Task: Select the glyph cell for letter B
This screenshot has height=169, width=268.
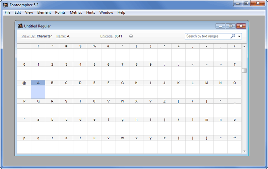Action: pos(52,91)
